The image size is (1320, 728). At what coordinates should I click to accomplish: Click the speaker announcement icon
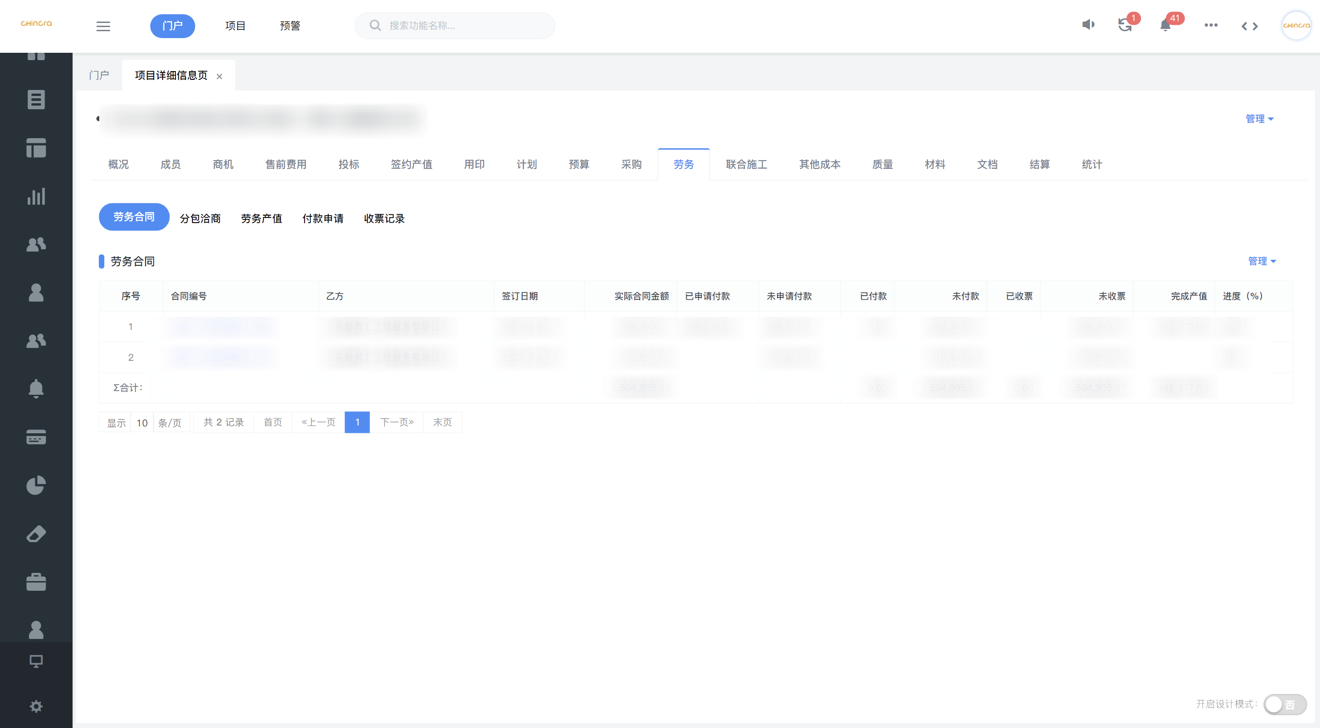(1088, 25)
